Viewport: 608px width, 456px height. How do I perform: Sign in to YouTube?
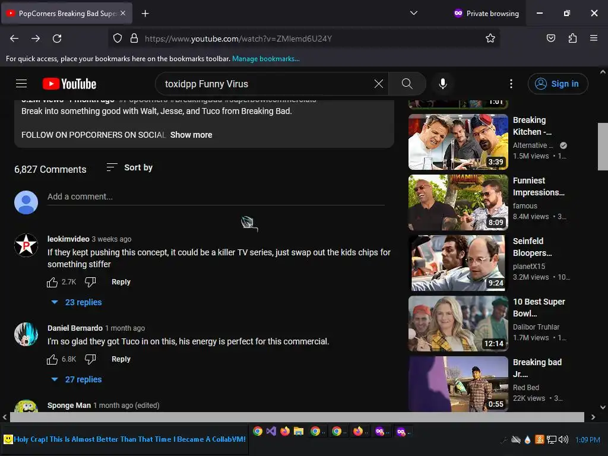(557, 84)
